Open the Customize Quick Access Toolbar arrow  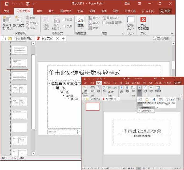[x=34, y=4]
